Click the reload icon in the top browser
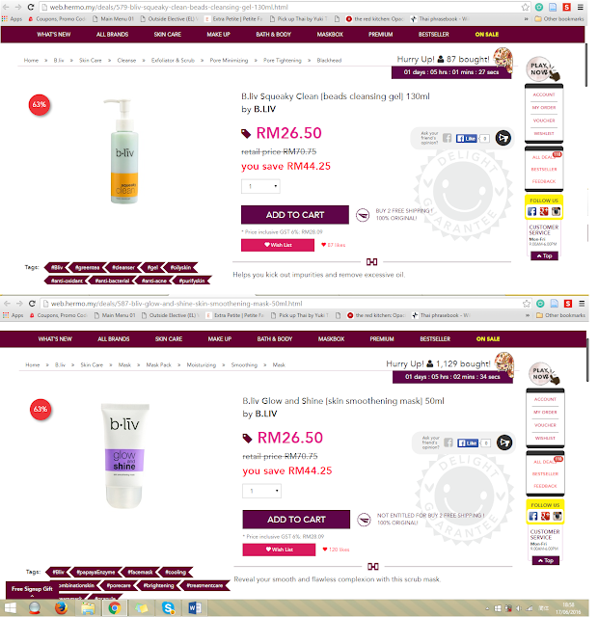This screenshot has height=617, width=598. 31,7
